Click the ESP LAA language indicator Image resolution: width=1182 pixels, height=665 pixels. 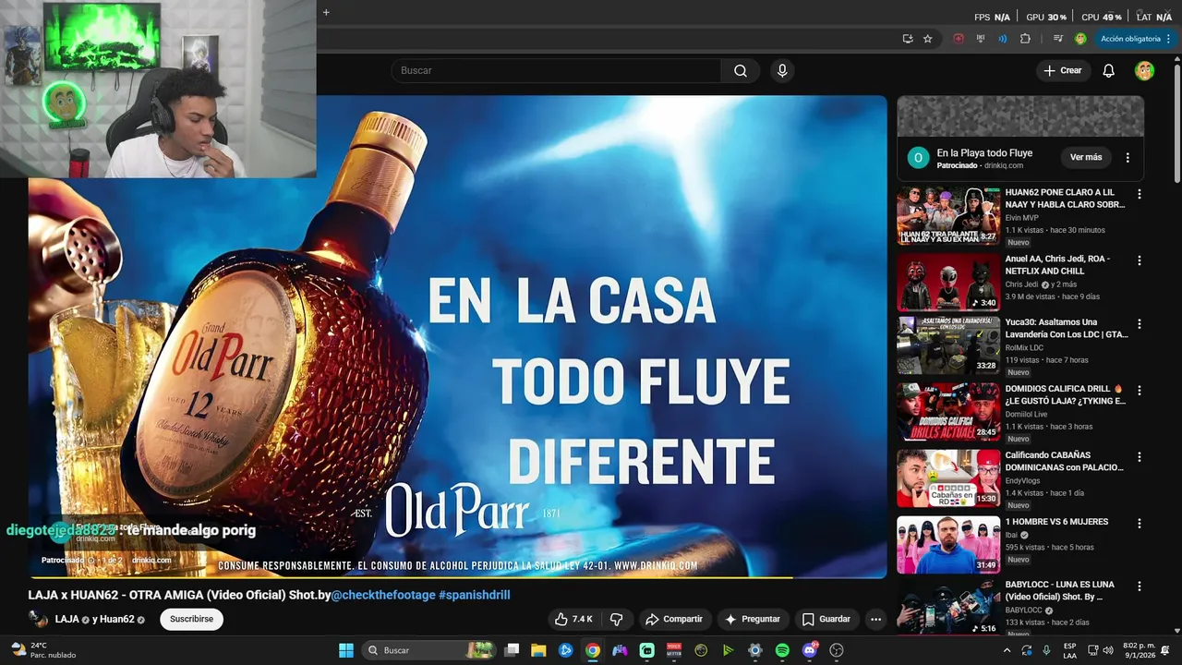coord(1069,650)
